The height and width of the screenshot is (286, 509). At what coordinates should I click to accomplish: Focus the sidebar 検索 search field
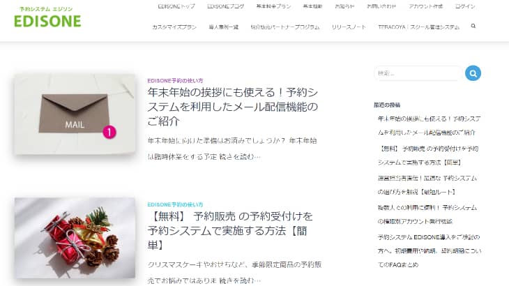click(418, 73)
